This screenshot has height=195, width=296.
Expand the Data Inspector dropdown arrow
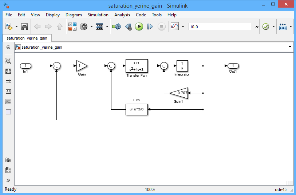point(183,27)
